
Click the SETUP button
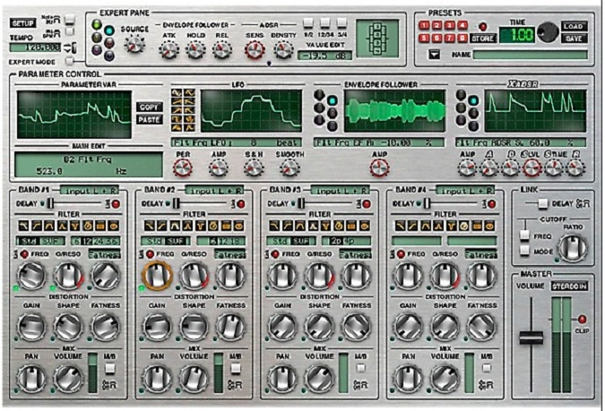22,23
